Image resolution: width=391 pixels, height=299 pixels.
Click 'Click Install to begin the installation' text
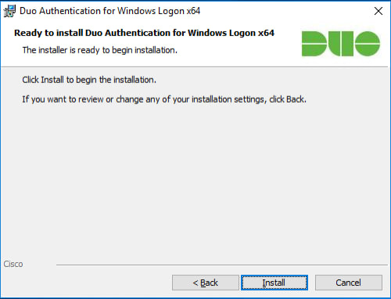[x=89, y=80]
